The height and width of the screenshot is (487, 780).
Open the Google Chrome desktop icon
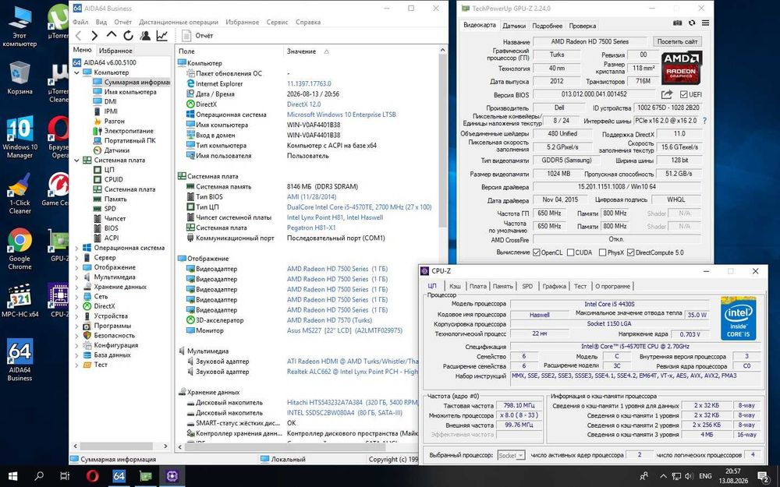tap(20, 249)
